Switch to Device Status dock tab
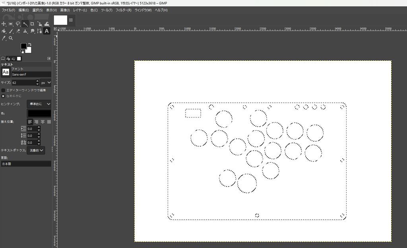Viewport: 407px width, 248px height. (x=8, y=59)
